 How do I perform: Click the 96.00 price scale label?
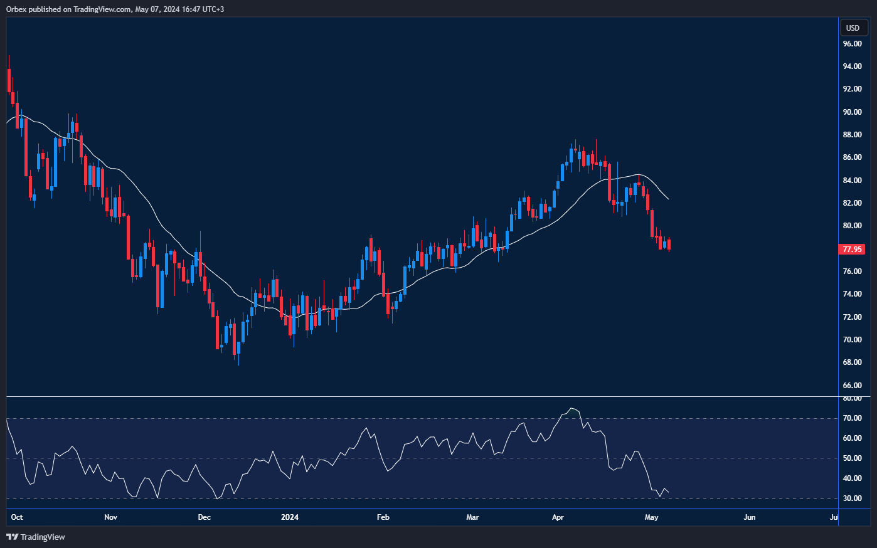click(x=852, y=44)
